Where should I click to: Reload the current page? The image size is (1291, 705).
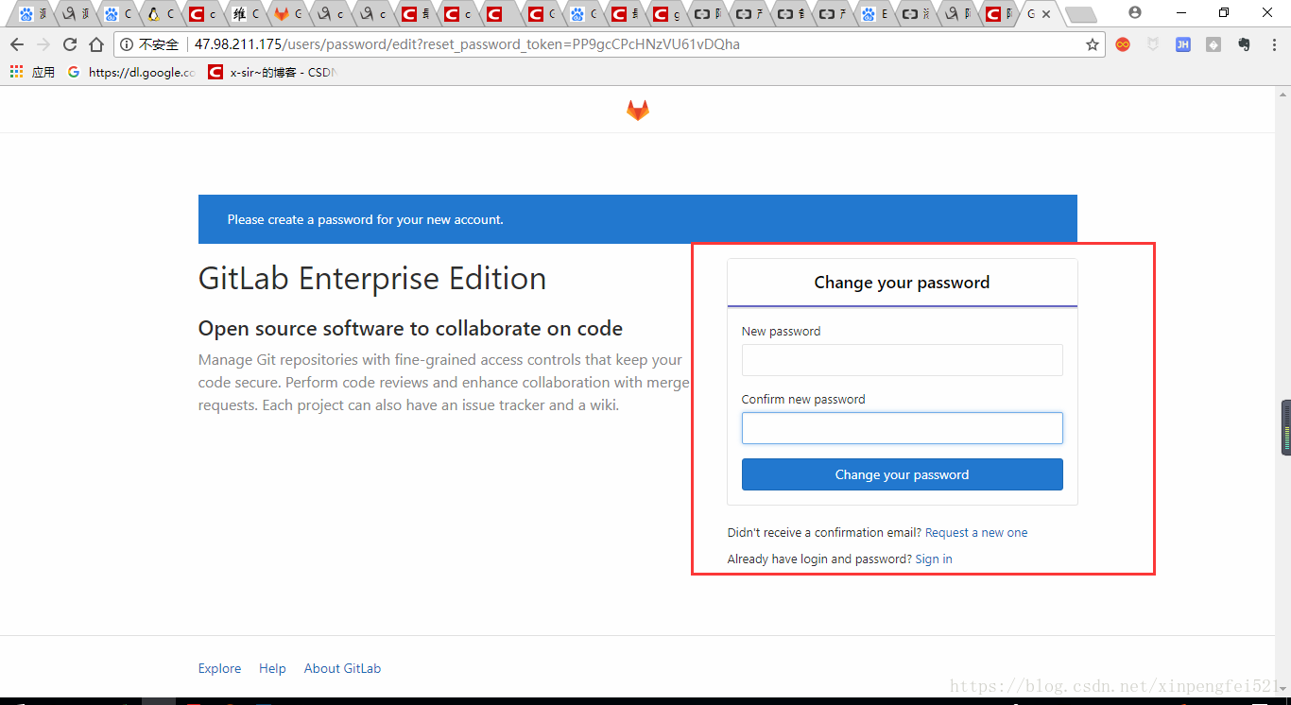[x=69, y=44]
